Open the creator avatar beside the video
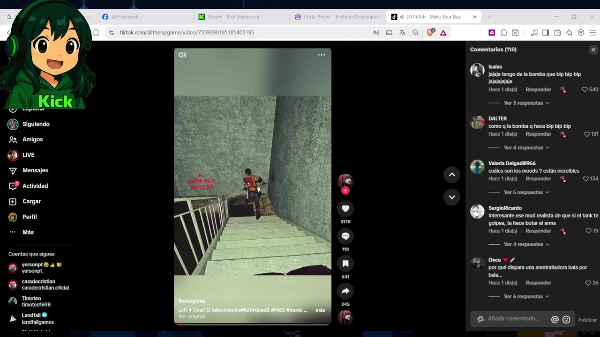This screenshot has width=600, height=337. 345,181
